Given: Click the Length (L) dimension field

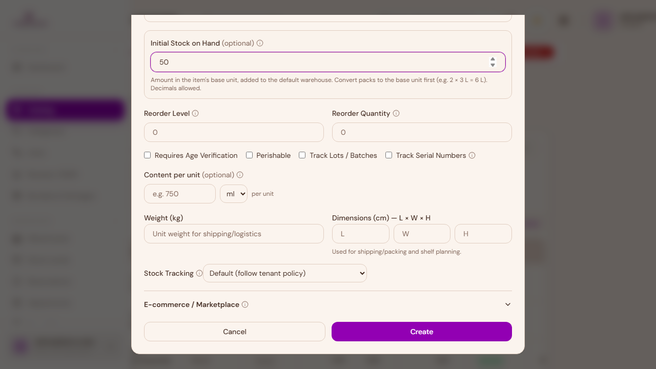Looking at the screenshot, I should [x=361, y=234].
